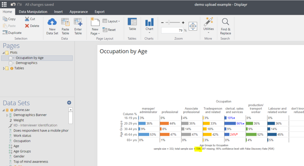Add a data set with the plus icon
This screenshot has width=304, height=166.
[69, 103]
